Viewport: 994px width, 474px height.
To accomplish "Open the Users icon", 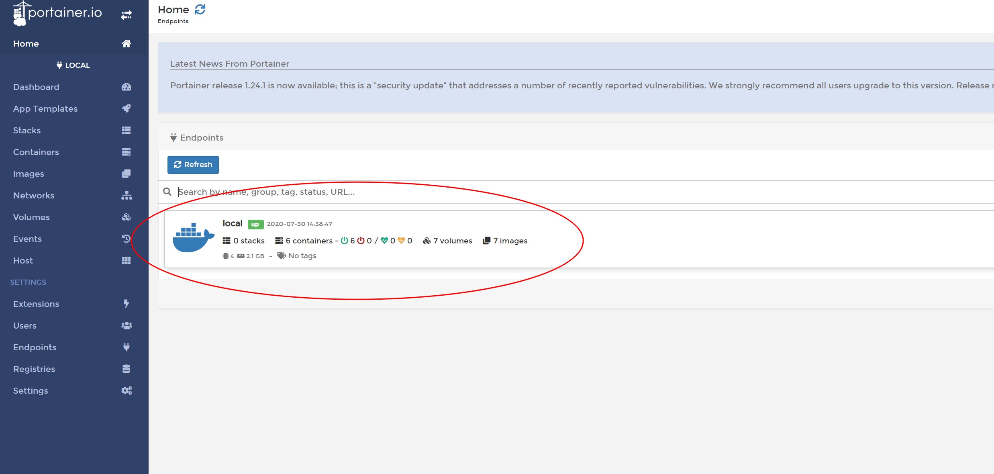I will tap(127, 325).
